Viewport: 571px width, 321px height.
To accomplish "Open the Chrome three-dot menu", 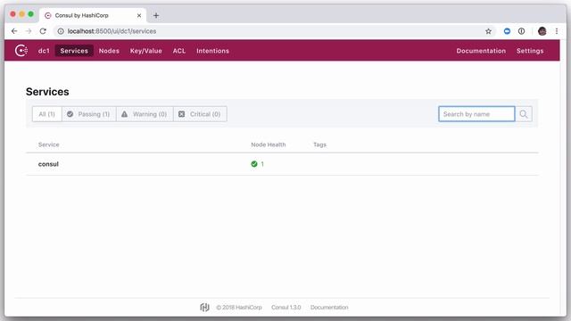I will [x=557, y=31].
